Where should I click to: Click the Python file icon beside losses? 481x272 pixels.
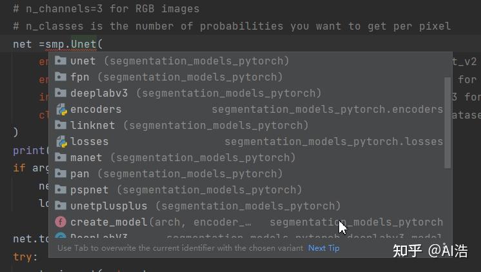[61, 141]
